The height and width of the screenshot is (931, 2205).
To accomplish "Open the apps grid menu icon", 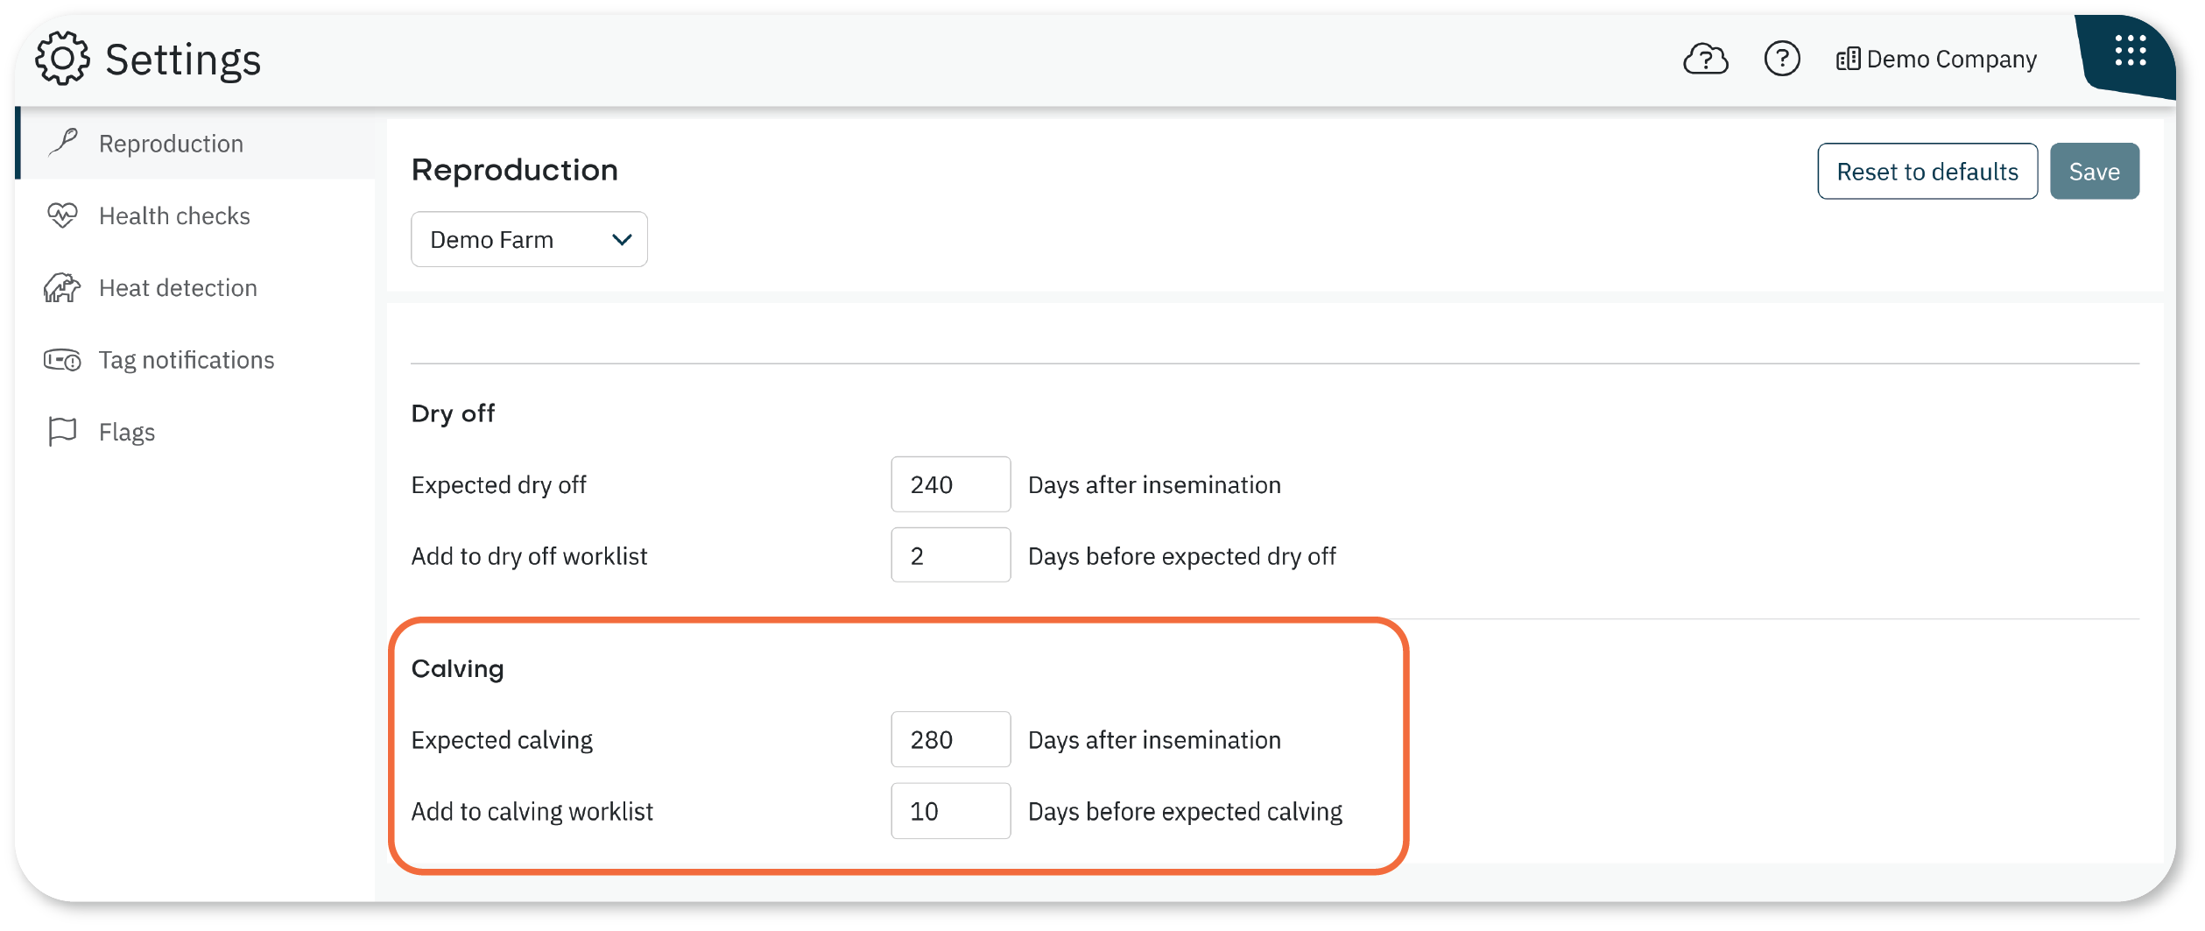I will coord(2130,51).
